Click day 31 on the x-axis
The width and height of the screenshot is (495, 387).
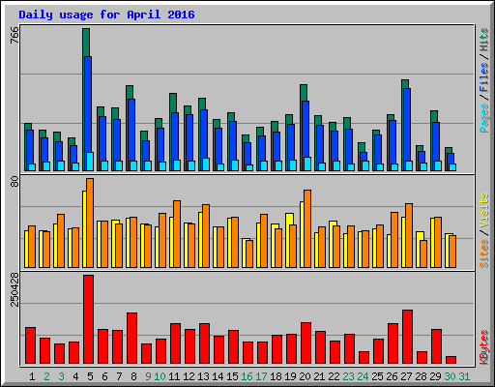coord(464,376)
